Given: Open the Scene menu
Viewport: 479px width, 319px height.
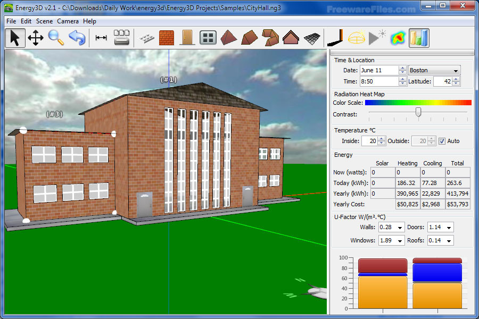Looking at the screenshot, I should [44, 21].
